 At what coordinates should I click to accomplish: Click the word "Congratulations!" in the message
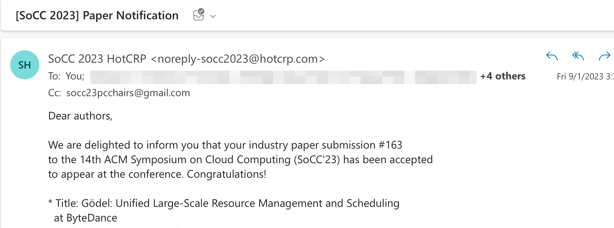pos(226,174)
